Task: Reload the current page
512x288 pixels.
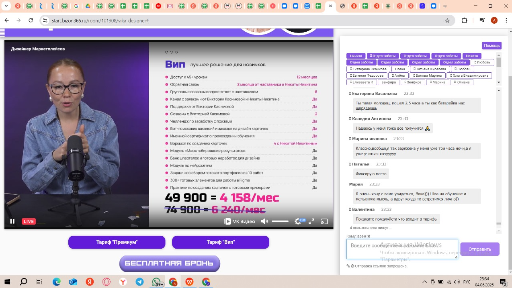Action: (31, 20)
